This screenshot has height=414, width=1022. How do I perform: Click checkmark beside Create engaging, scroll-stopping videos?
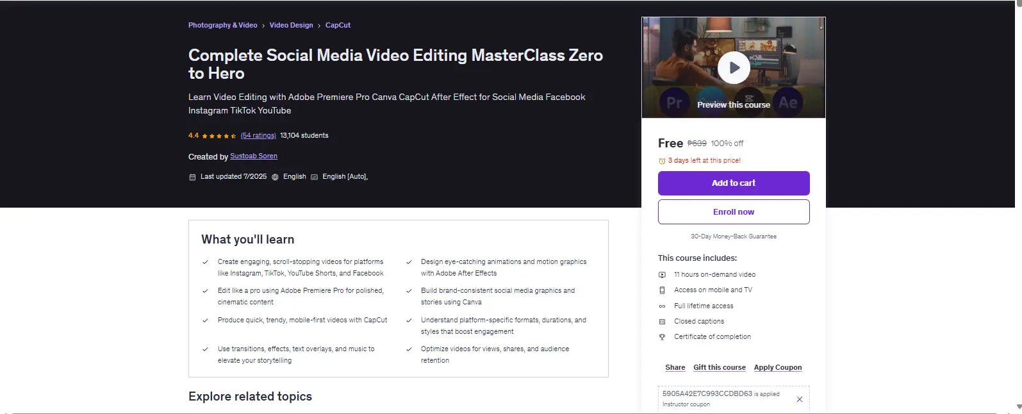(205, 262)
